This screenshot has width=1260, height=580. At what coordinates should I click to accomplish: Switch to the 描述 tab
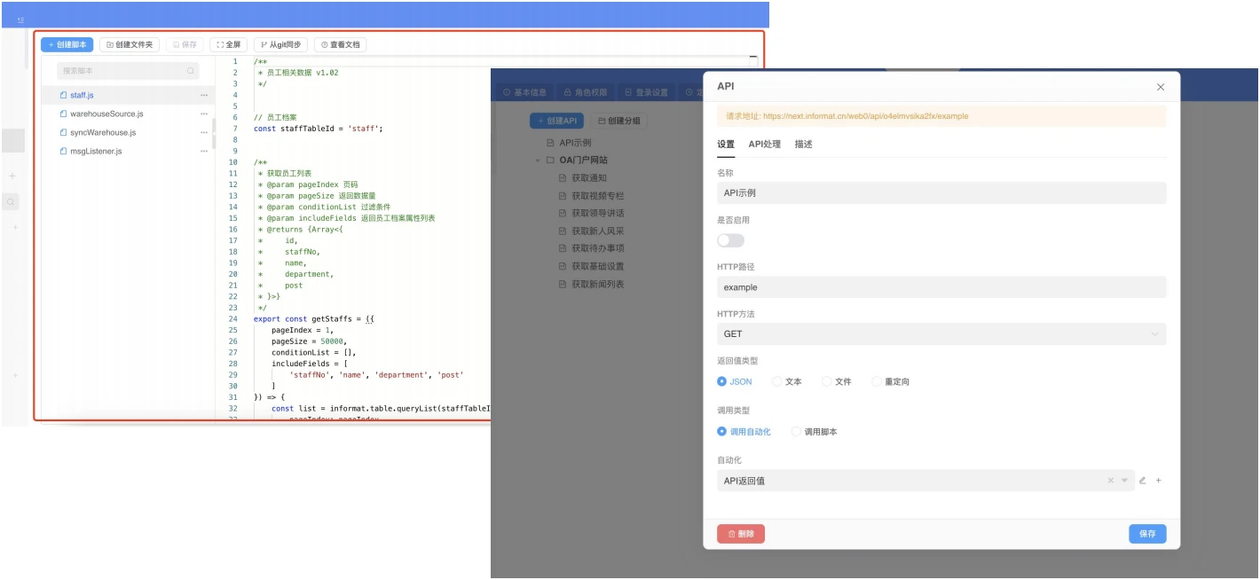804,144
